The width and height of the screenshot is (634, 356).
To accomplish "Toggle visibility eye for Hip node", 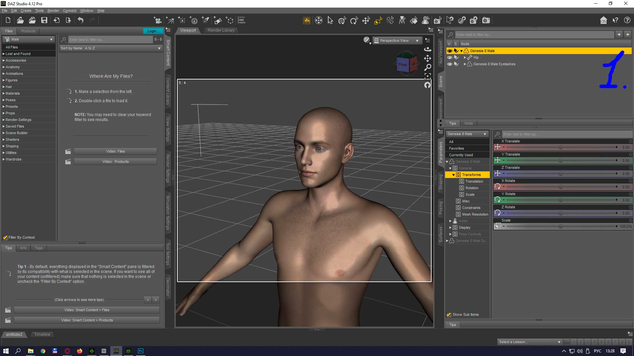I will 450,57.
